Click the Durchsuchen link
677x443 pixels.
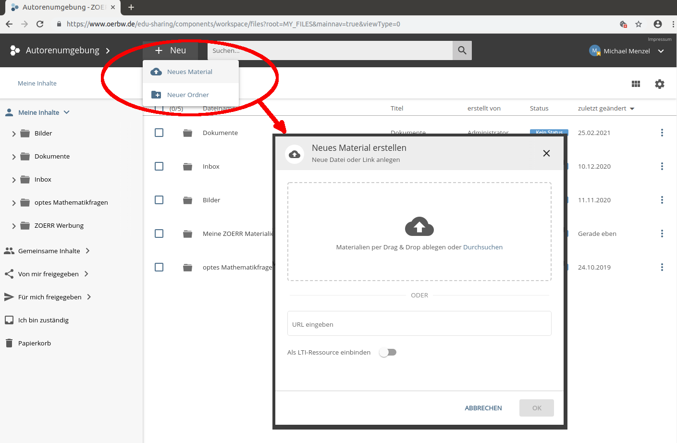(x=482, y=247)
